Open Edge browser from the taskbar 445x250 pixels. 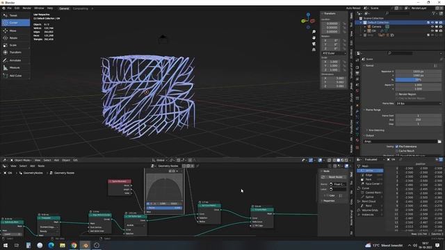point(51,245)
